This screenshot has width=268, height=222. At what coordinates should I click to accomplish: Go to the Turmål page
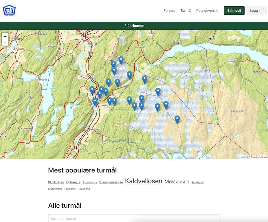[x=186, y=11]
